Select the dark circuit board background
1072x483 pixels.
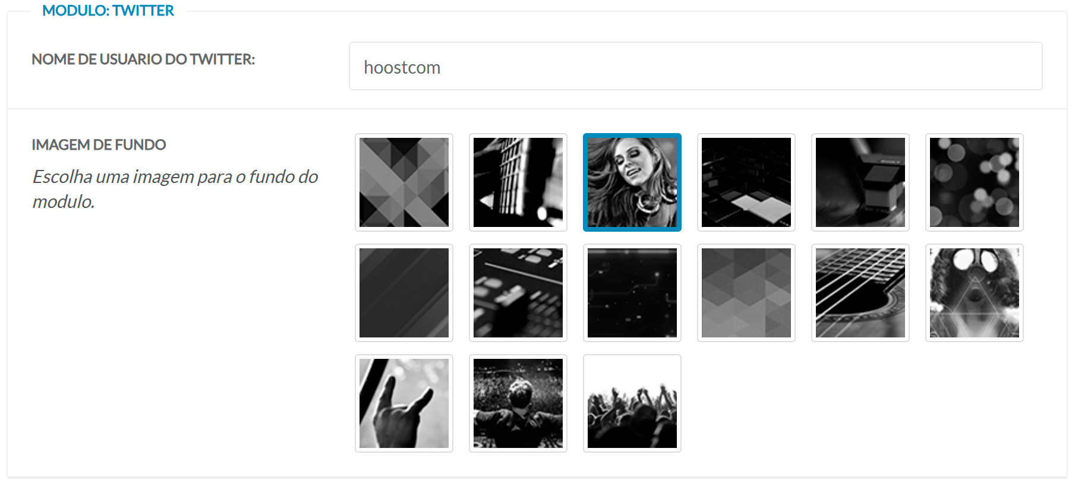point(632,293)
